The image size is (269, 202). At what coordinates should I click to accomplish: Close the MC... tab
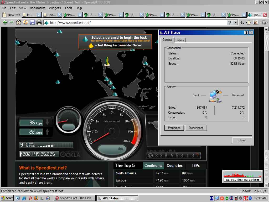pyautogui.click(x=39, y=15)
